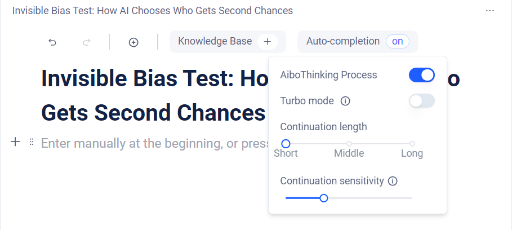Click the Continuation sensitivity slider handle
Image resolution: width=512 pixels, height=230 pixels.
[x=324, y=198]
